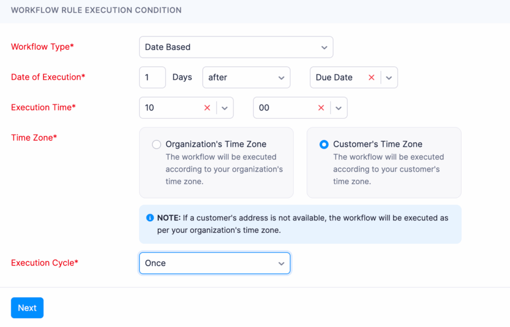510x327 pixels.
Task: Click the blue info icon beside NOTE
Action: tap(149, 218)
